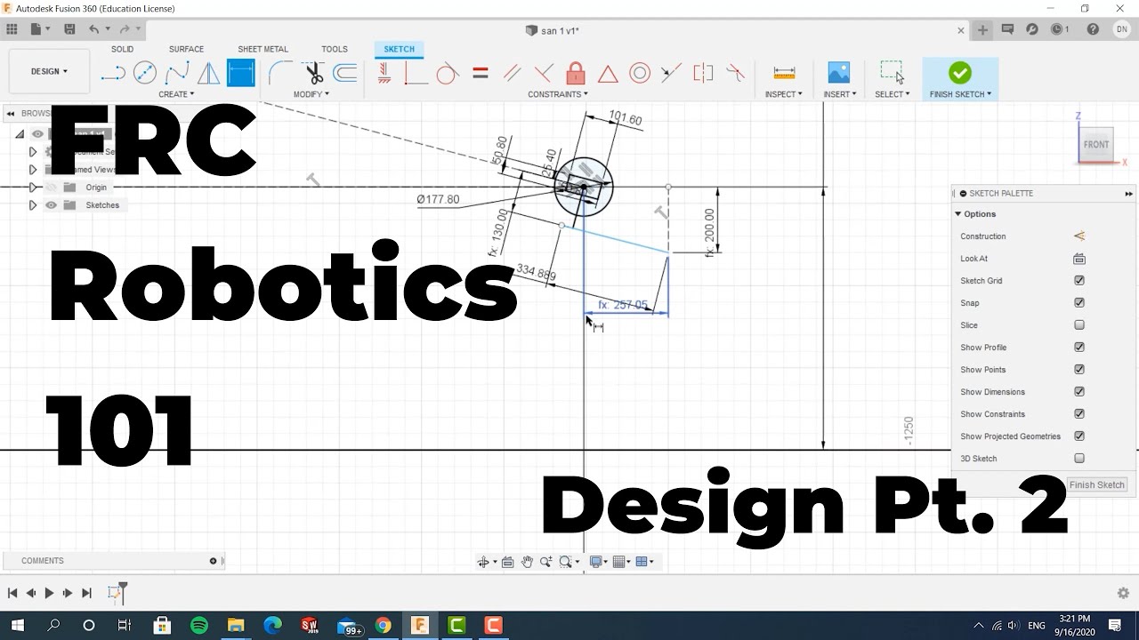
Task: Click Finish Sketch button in palette
Action: (x=1096, y=484)
